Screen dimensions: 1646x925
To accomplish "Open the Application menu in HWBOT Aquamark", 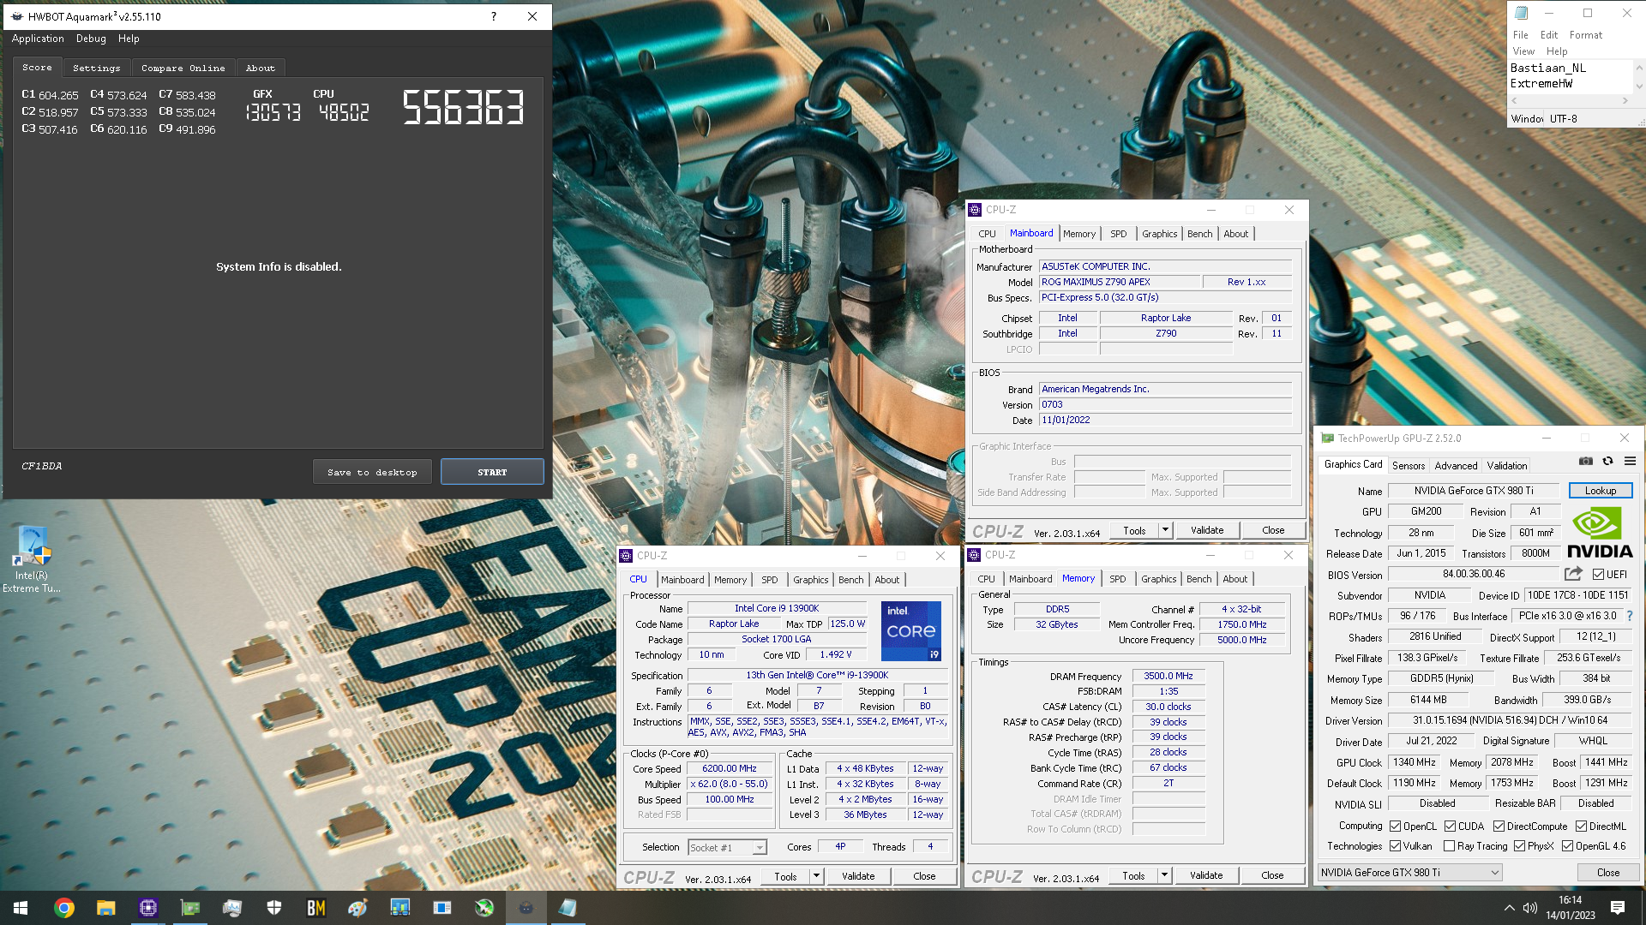I will coord(38,39).
